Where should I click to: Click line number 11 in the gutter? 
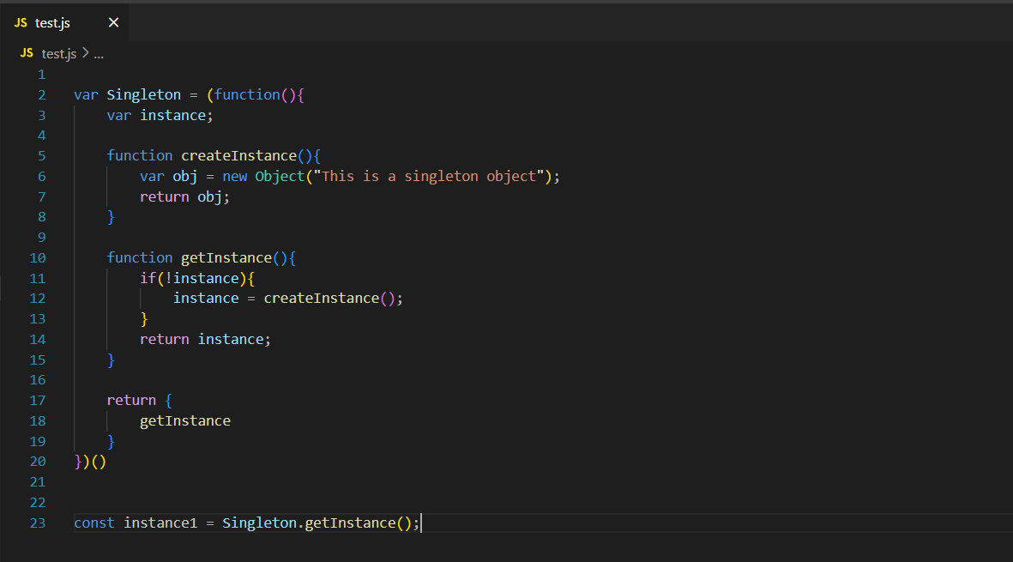click(x=38, y=277)
